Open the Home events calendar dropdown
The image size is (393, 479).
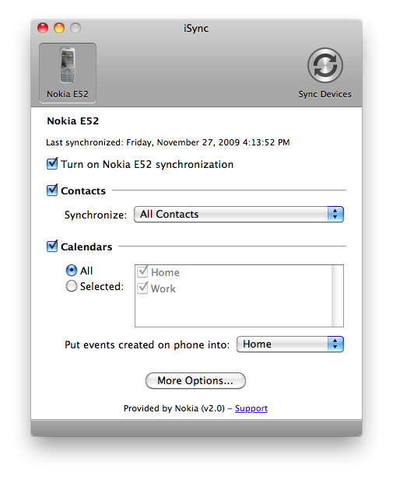pyautogui.click(x=290, y=344)
